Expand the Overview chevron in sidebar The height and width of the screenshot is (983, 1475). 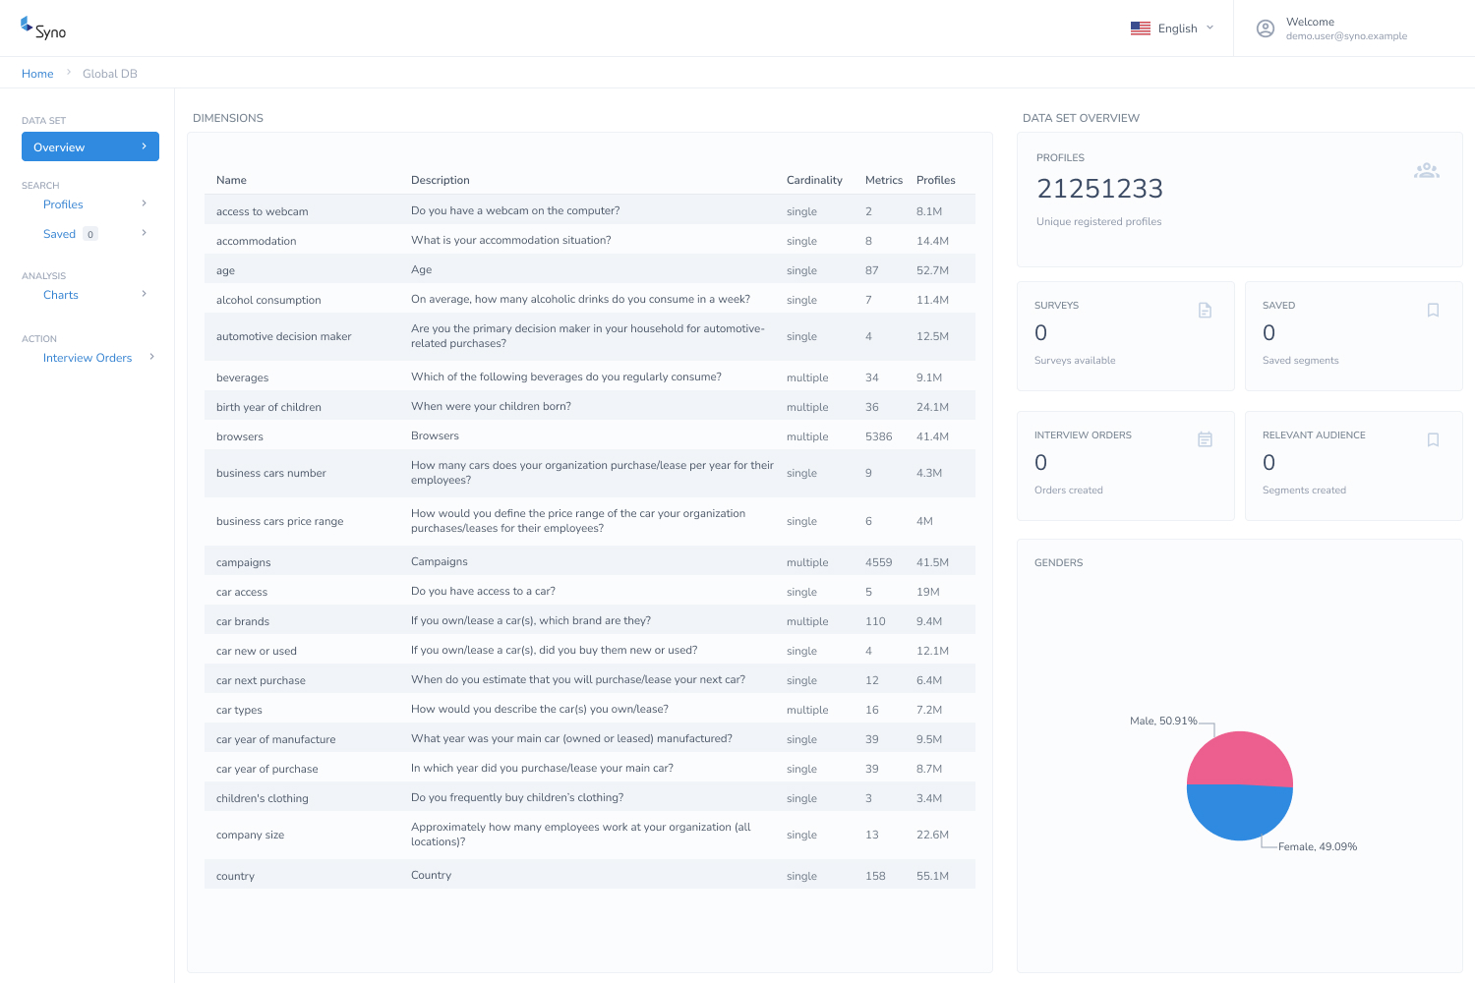[x=144, y=146]
